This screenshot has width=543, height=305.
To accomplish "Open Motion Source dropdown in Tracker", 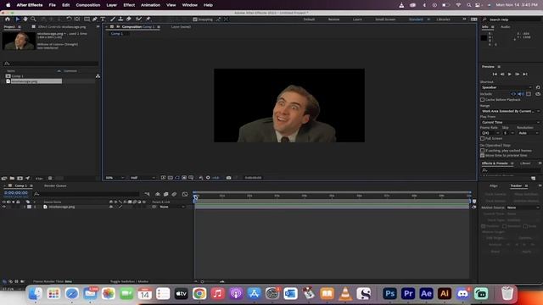I will point(523,208).
